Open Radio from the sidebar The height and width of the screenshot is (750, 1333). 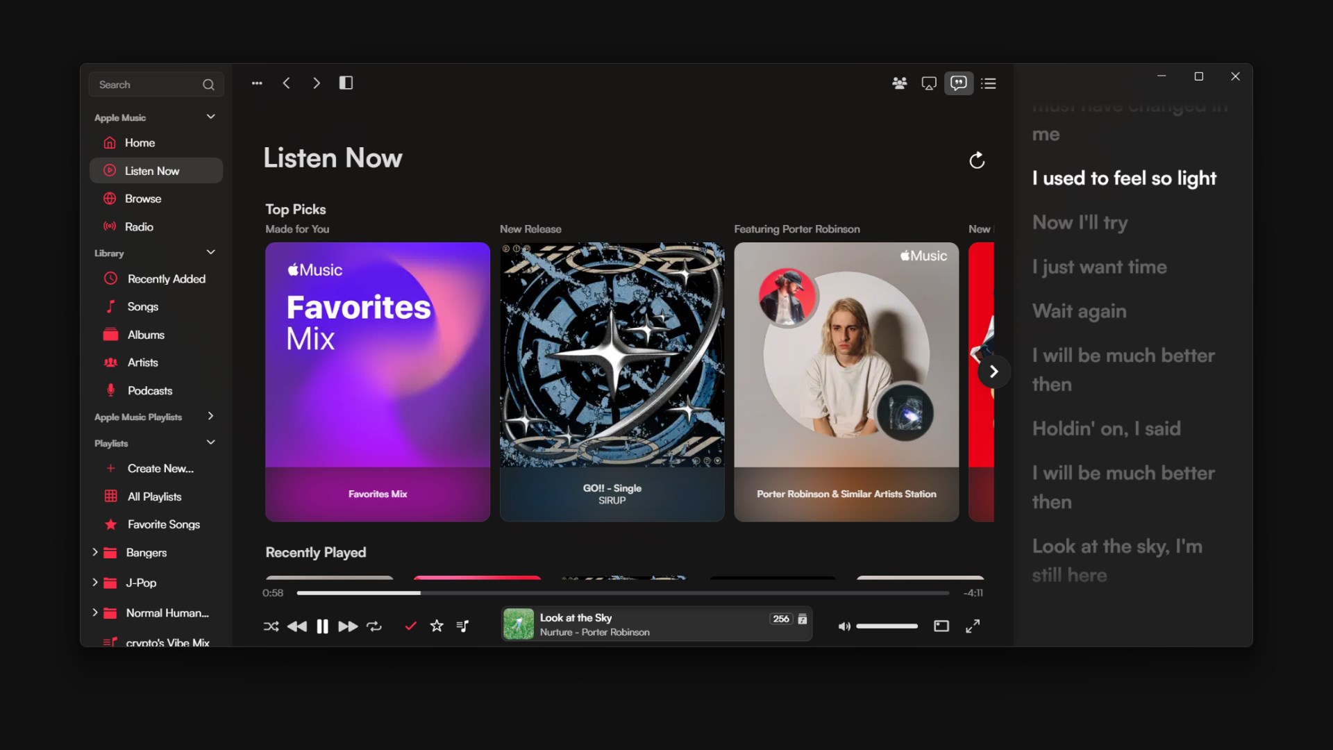point(137,226)
